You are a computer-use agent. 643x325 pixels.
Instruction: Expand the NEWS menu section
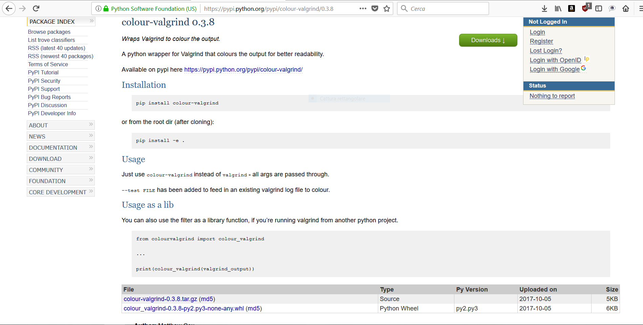click(61, 136)
